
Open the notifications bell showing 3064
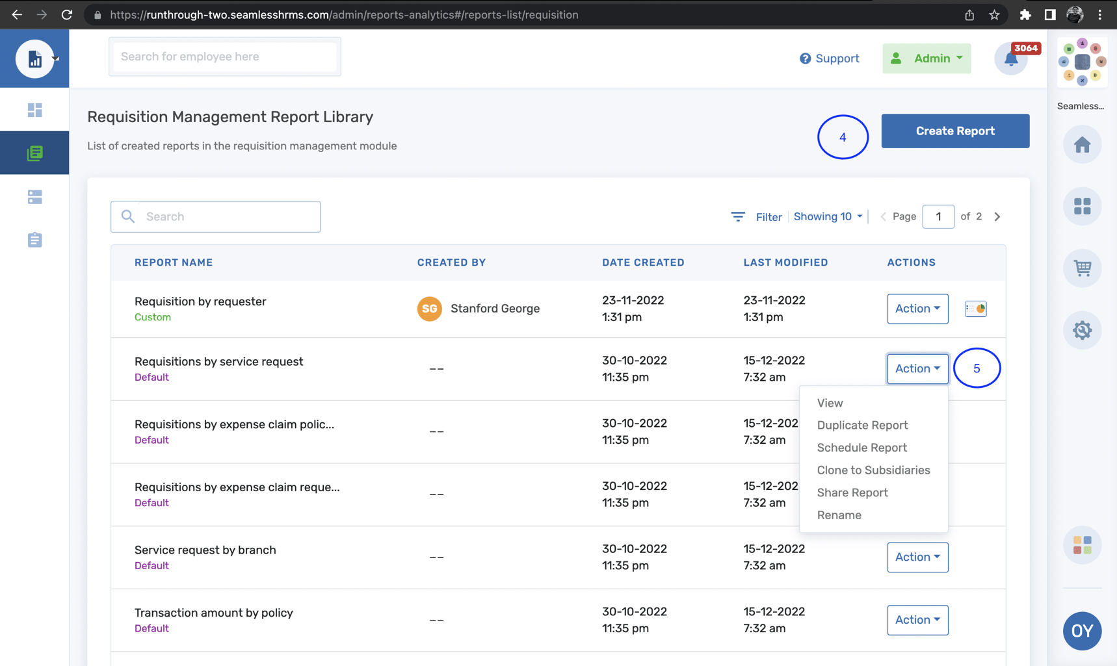pos(1010,58)
